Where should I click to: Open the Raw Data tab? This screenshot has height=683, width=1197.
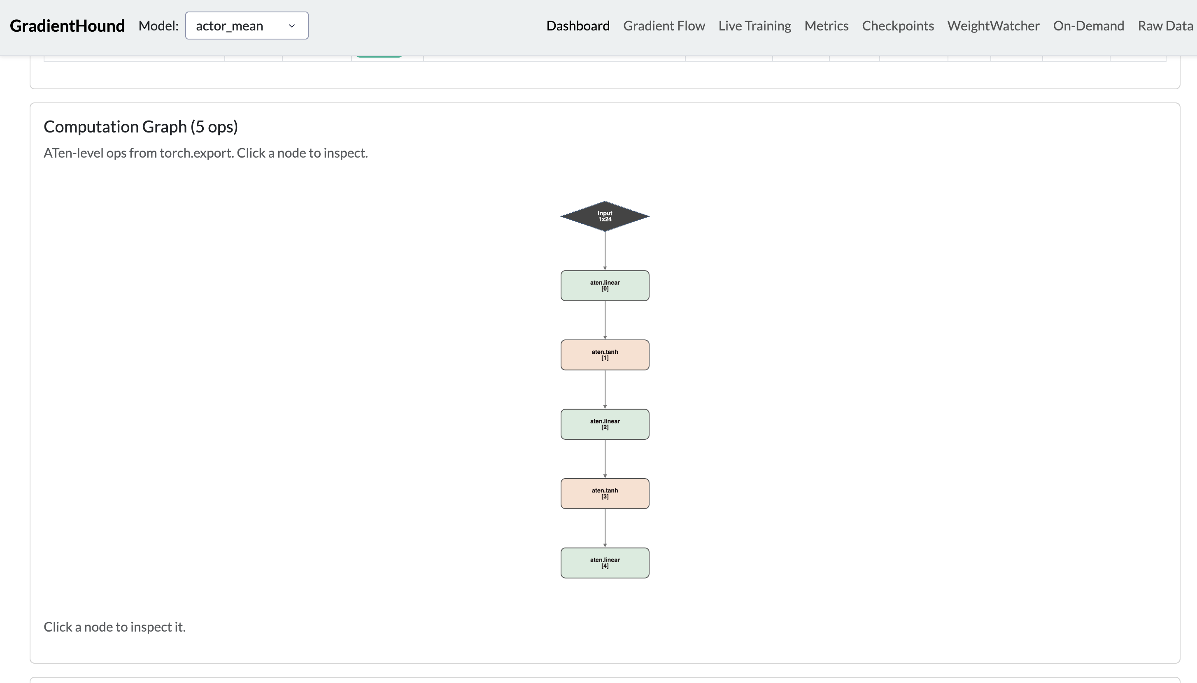pos(1165,26)
